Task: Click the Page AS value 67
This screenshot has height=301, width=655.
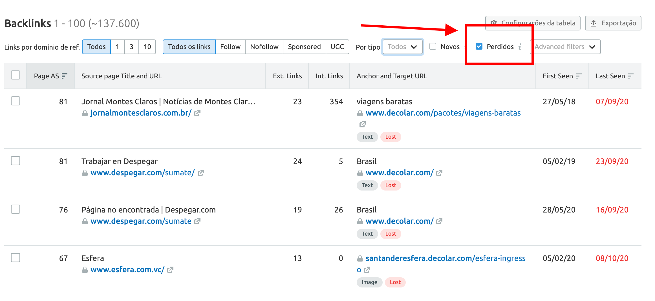Action: pos(63,258)
